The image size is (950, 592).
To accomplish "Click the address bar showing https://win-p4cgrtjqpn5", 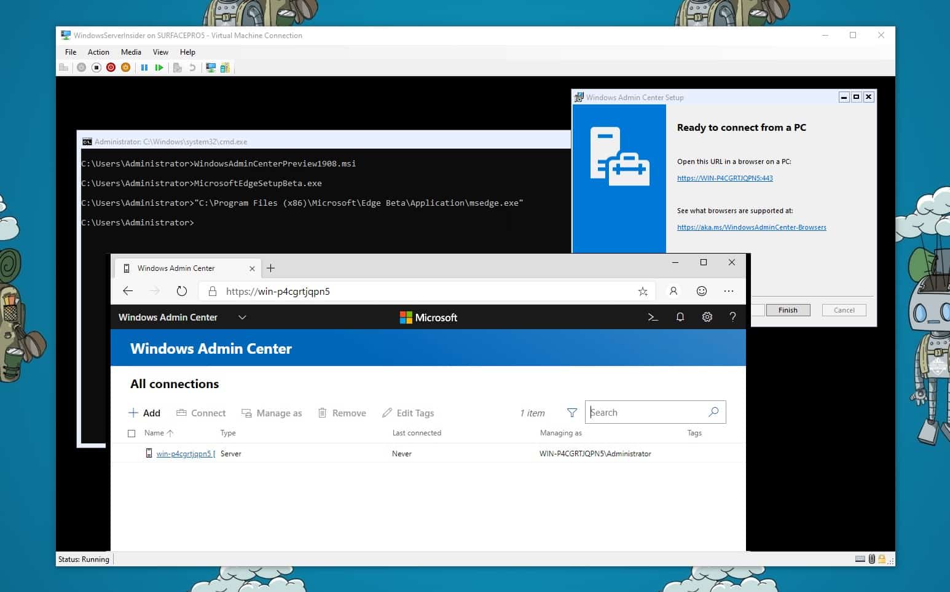I will 427,291.
